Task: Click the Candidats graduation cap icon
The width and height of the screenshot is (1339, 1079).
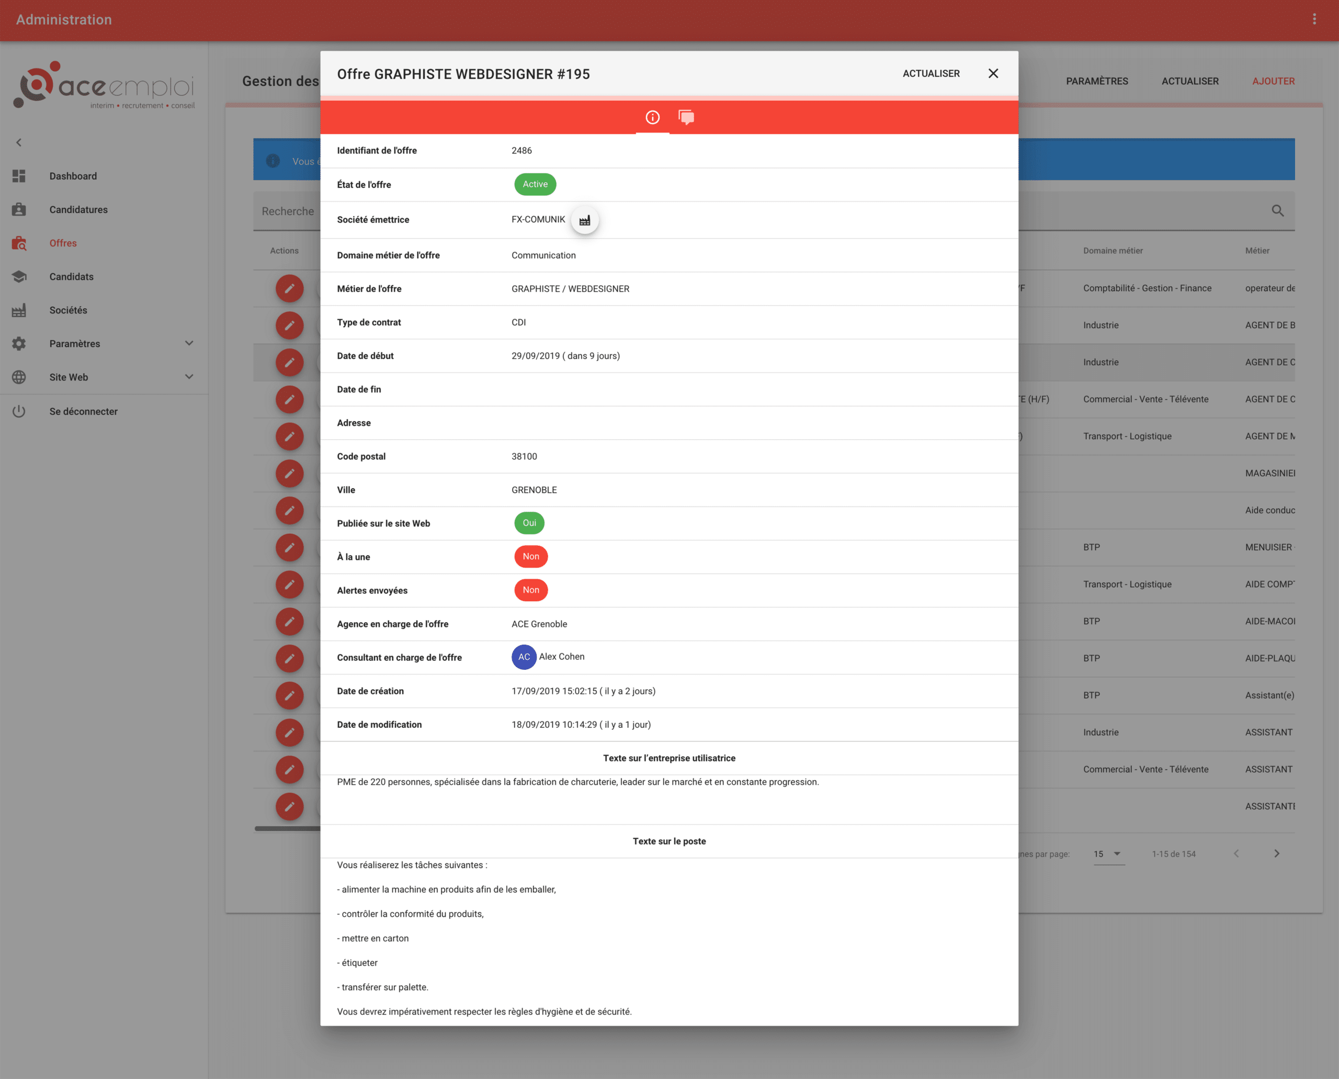Action: click(19, 277)
